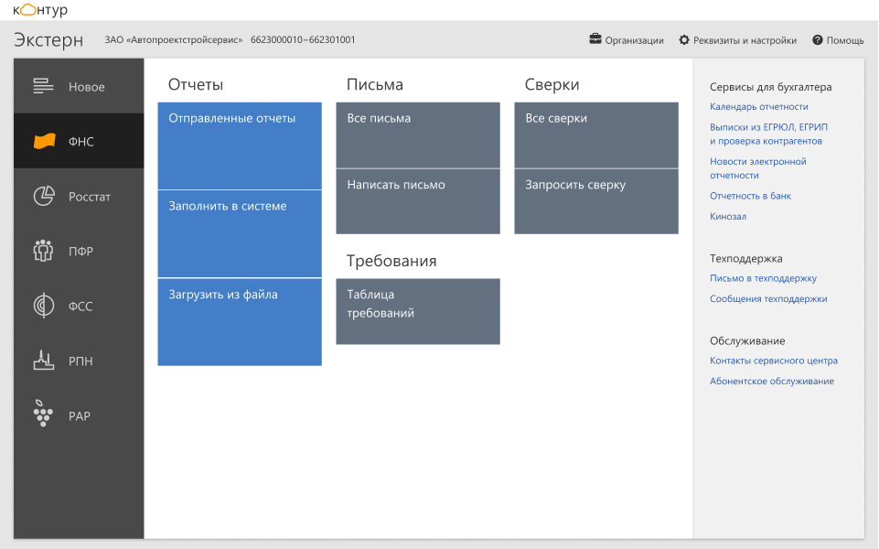Click the Контур logo at top
This screenshot has width=879, height=549.
click(40, 10)
